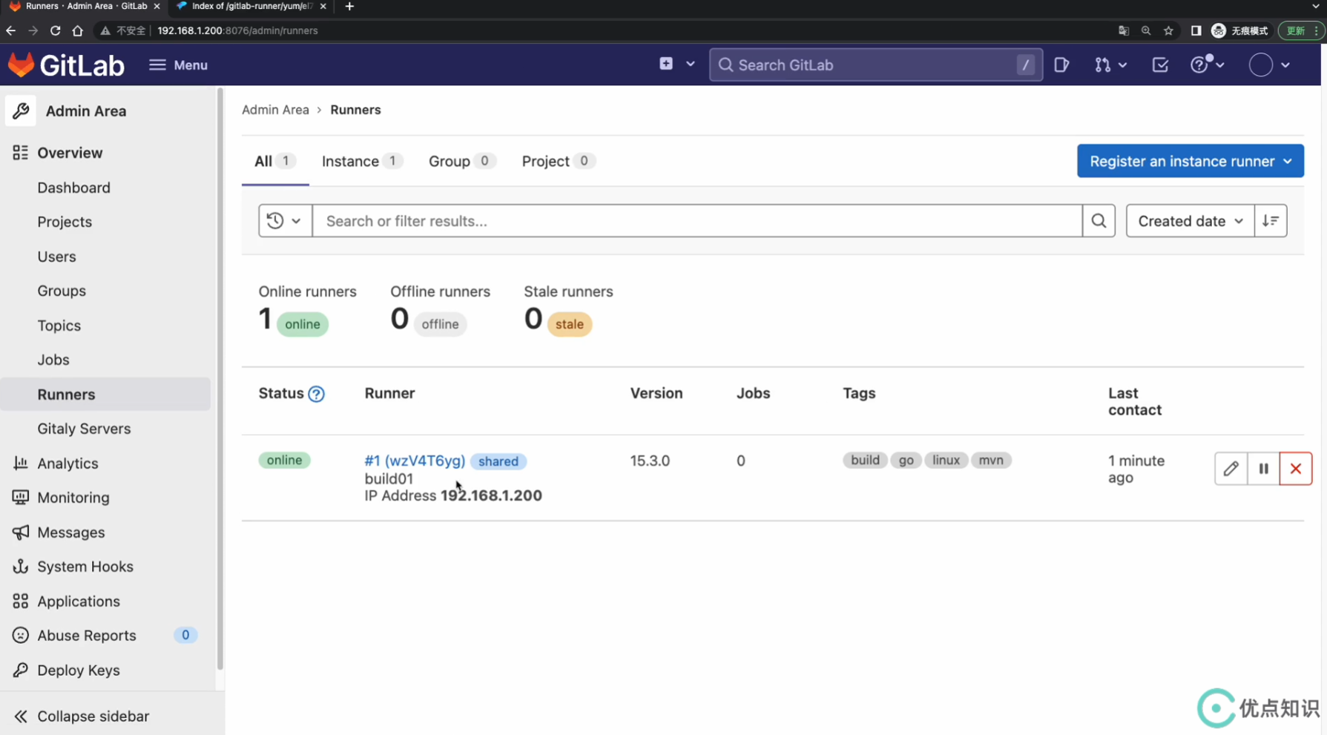The height and width of the screenshot is (735, 1327).
Task: Open a new browser tab
Action: tap(349, 6)
